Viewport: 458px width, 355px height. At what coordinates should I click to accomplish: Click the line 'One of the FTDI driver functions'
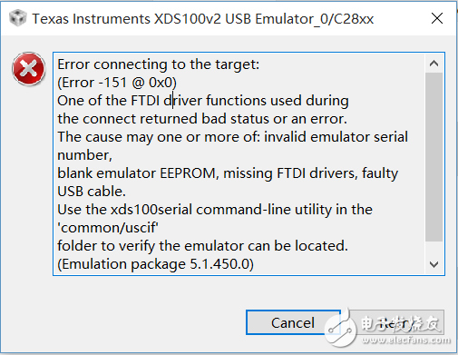203,101
